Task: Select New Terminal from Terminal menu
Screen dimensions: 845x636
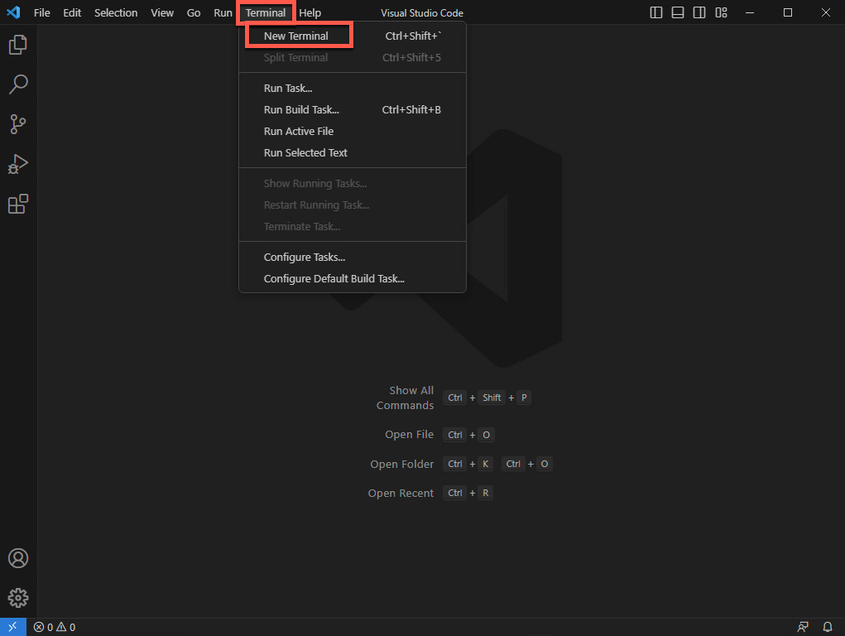Action: pyautogui.click(x=296, y=36)
